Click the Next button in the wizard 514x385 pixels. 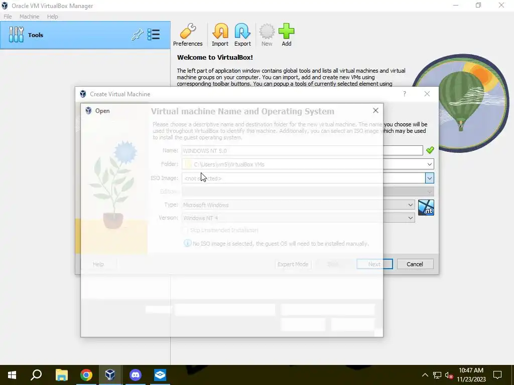[x=374, y=264]
